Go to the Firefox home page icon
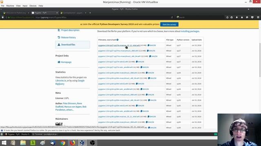The image size is (261, 146). 242,17
